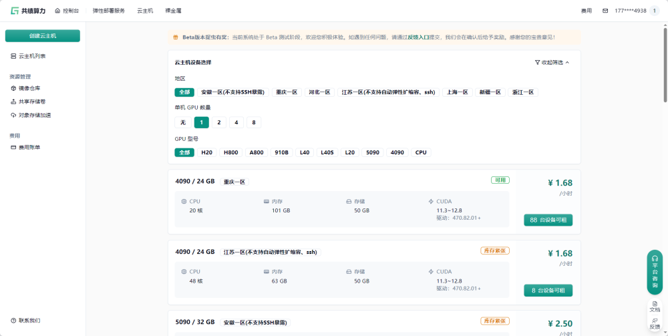Open 裸金属 in top navigation

pyautogui.click(x=174, y=11)
